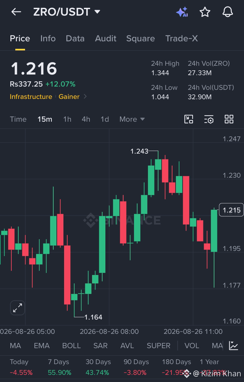Tap the 2026-08-26 08:00 time label
The image size is (244, 382).
pyautogui.click(x=109, y=332)
